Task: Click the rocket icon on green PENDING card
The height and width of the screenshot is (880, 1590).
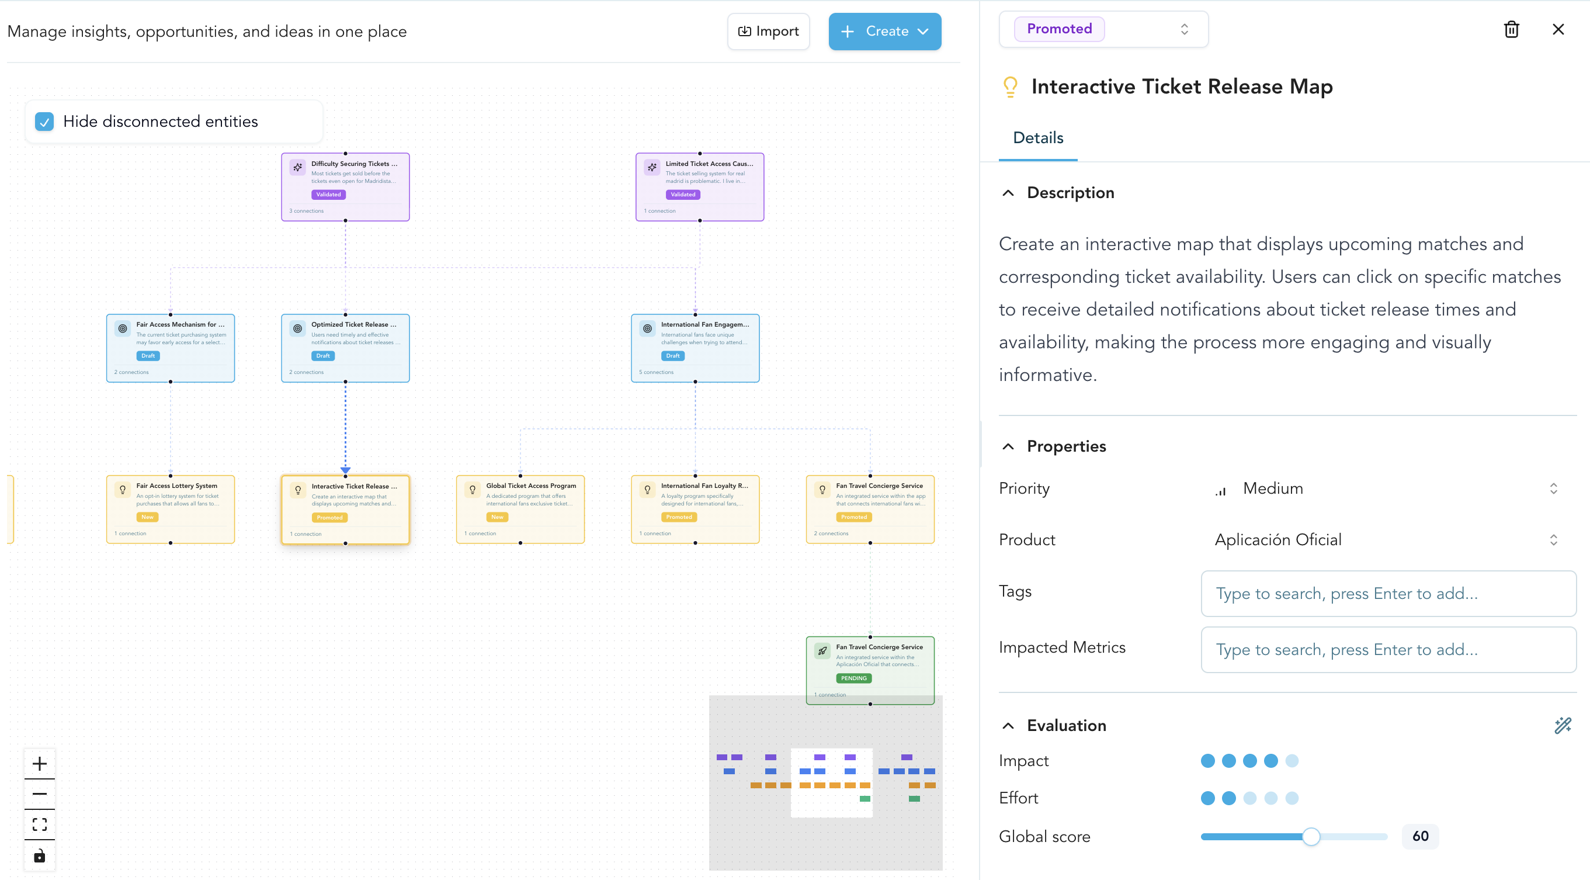Action: pos(822,651)
